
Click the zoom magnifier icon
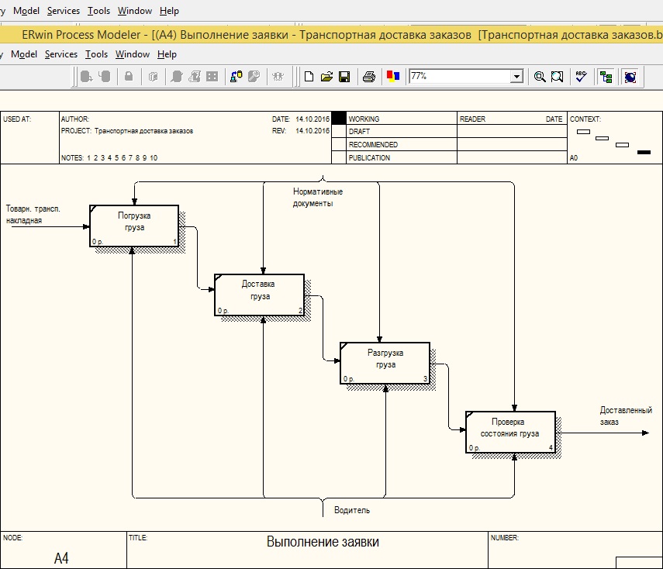coord(539,77)
